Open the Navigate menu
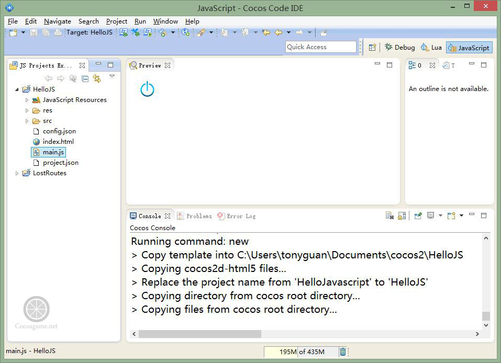Screen dimensions: 501x363 pyautogui.click(x=58, y=21)
